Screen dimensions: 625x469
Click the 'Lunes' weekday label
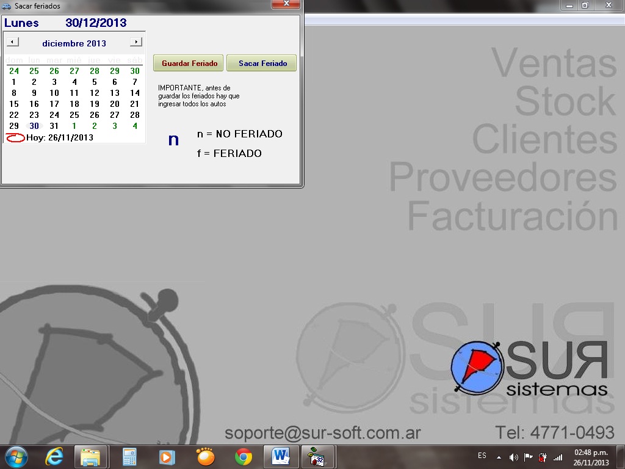[21, 23]
